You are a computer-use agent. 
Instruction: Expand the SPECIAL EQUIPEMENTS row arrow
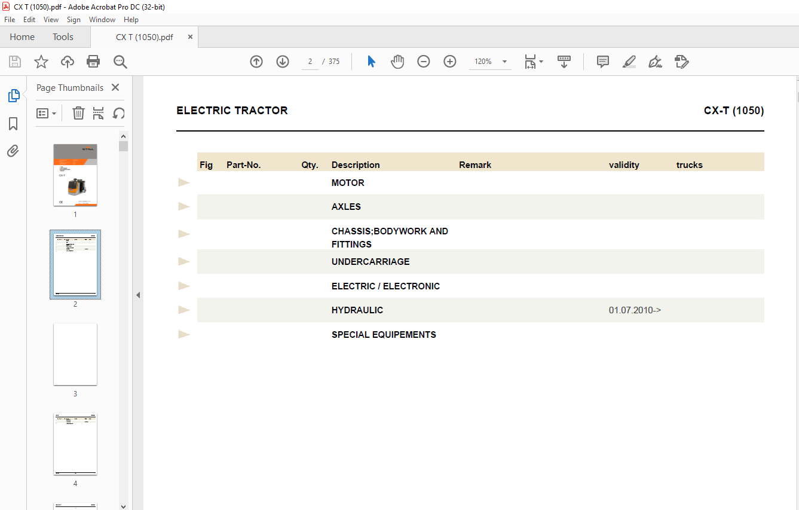(184, 334)
